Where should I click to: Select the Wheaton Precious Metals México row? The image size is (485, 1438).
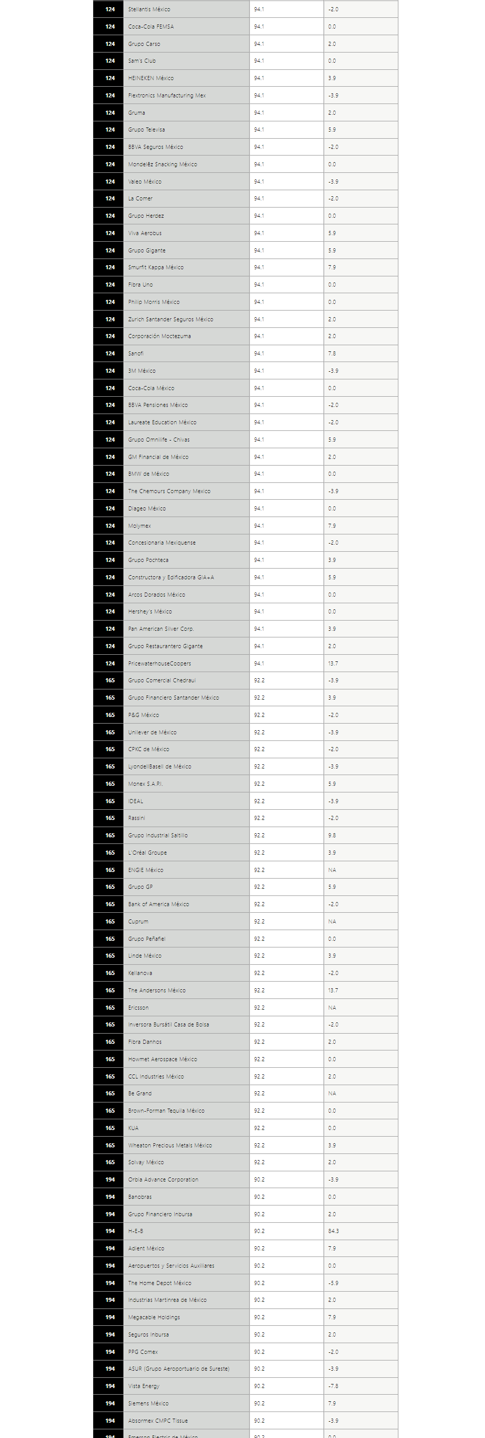pos(246,1145)
